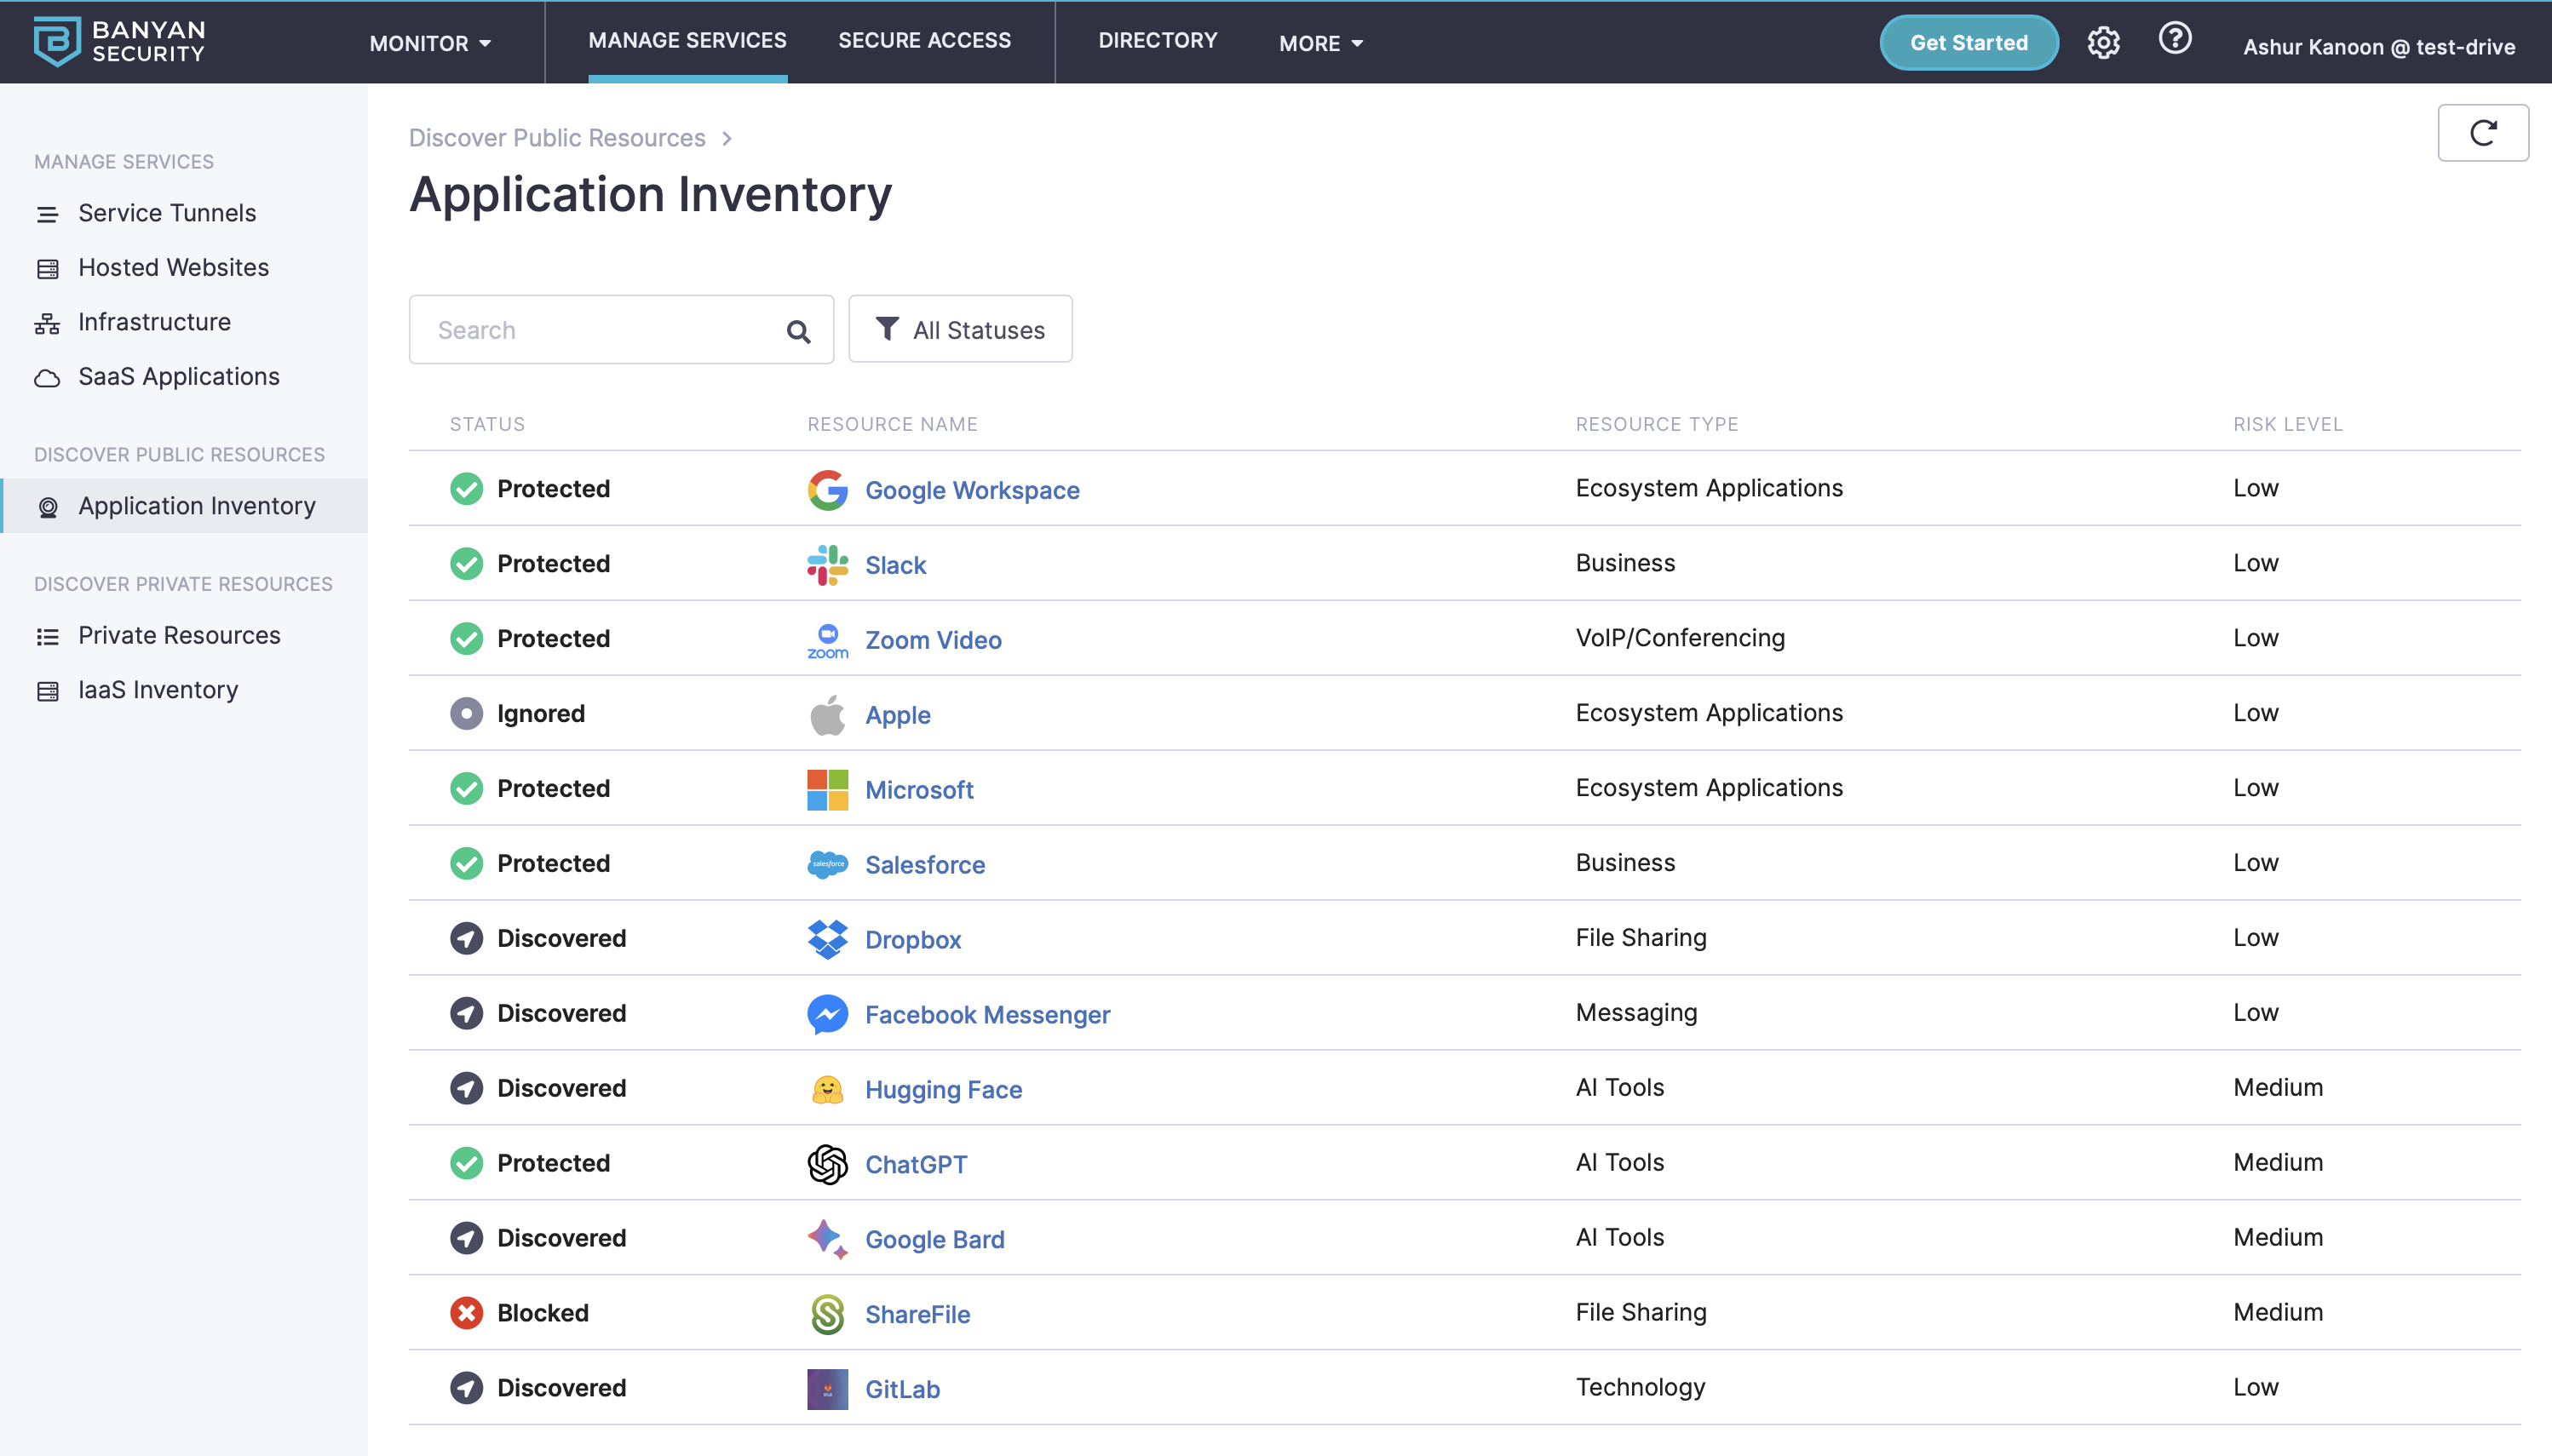Image resolution: width=2552 pixels, height=1456 pixels.
Task: Click the ChatGPT logo icon
Action: click(x=827, y=1164)
